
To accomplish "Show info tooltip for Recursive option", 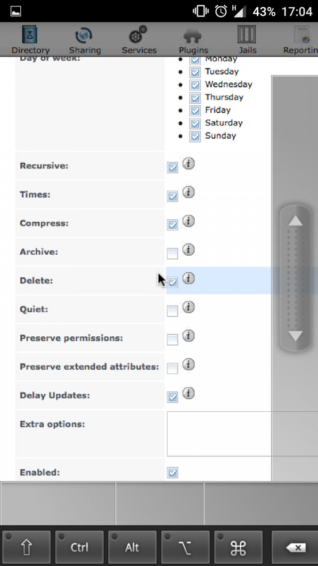I will coord(188,164).
